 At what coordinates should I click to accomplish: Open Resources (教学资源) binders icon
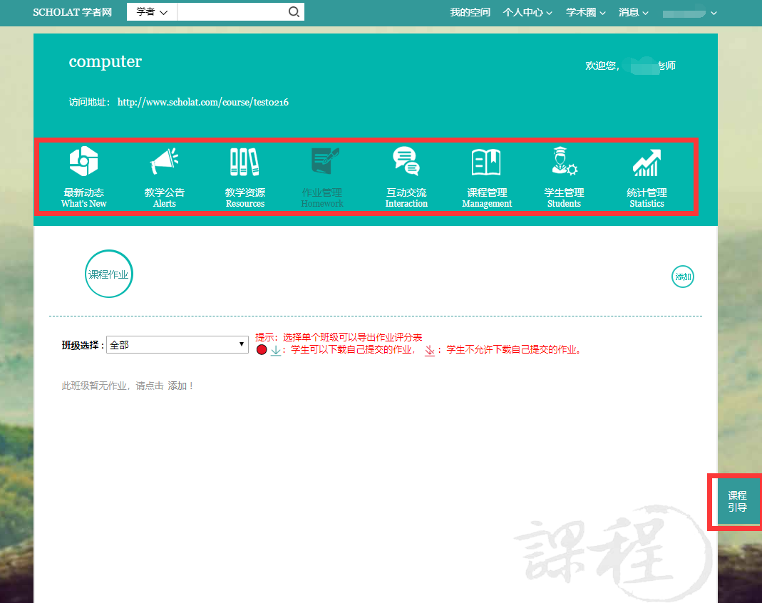(244, 163)
